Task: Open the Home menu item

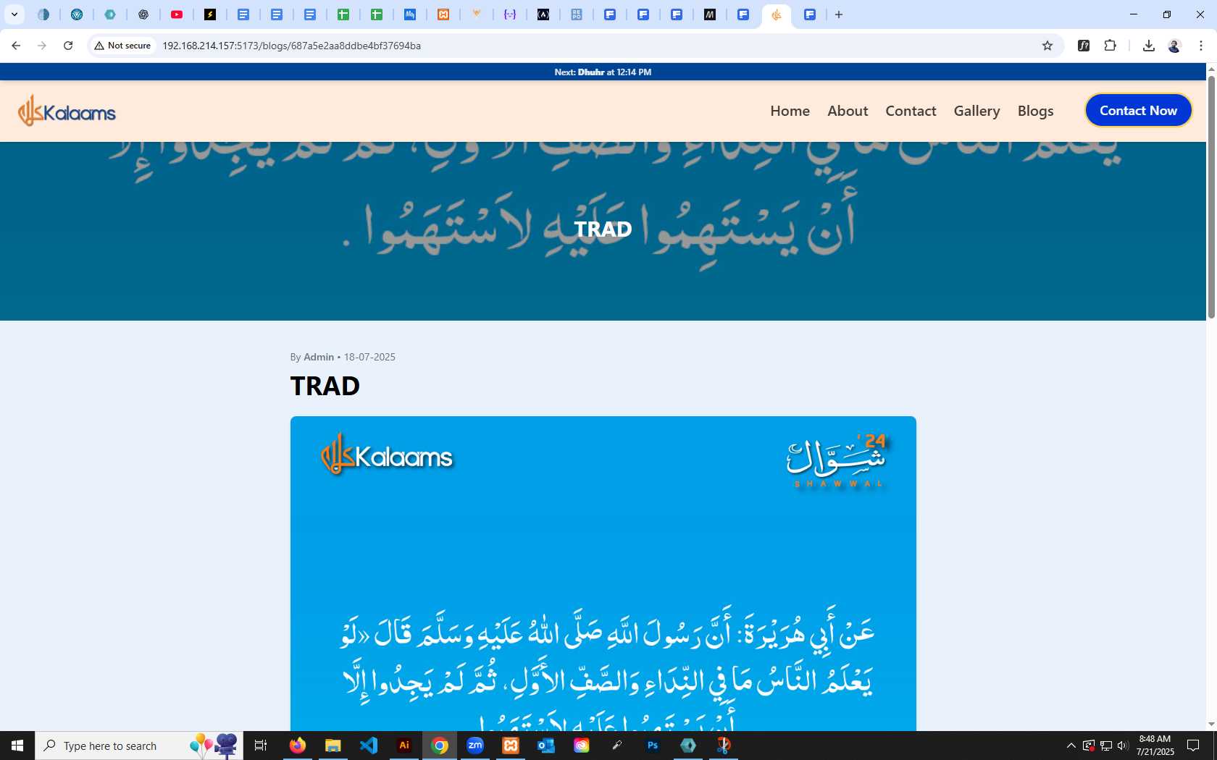Action: [790, 111]
